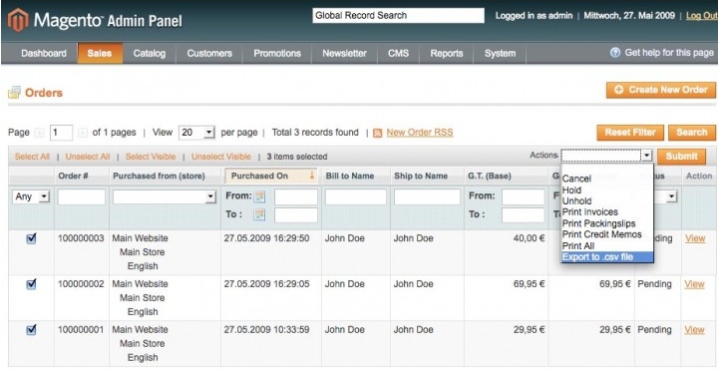This screenshot has height=370, width=718.
Task: Open Purchased On To calendar icon
Action: (259, 214)
